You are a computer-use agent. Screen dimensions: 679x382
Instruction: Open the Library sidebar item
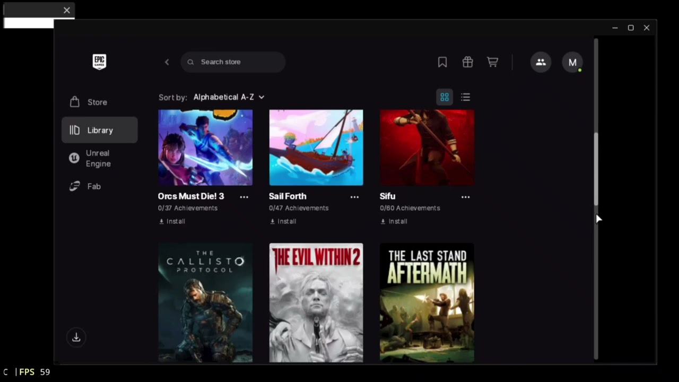coord(100,130)
